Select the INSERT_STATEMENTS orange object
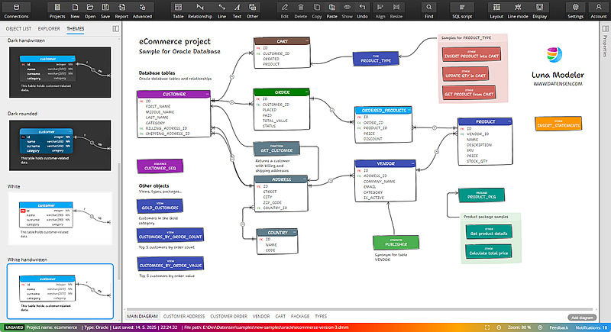 (x=558, y=124)
